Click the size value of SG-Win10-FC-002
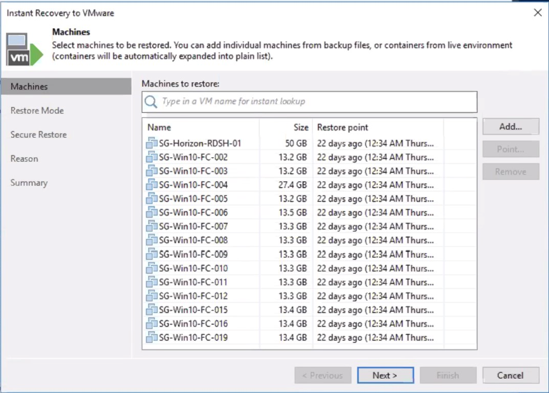This screenshot has width=549, height=393. 293,157
